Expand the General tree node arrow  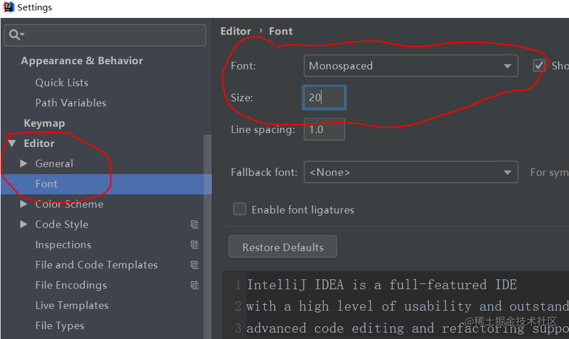tap(24, 164)
